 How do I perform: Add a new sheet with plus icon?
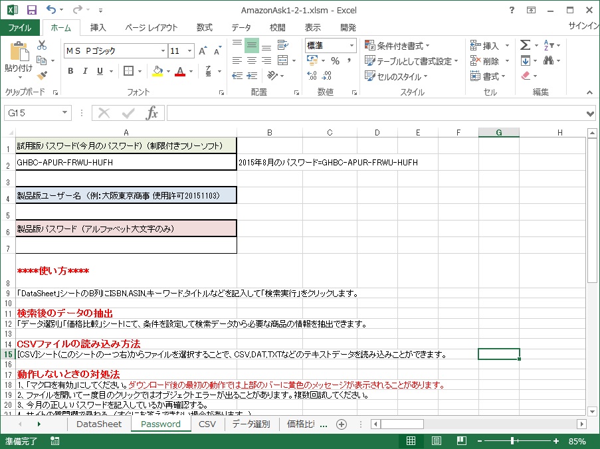(342, 424)
